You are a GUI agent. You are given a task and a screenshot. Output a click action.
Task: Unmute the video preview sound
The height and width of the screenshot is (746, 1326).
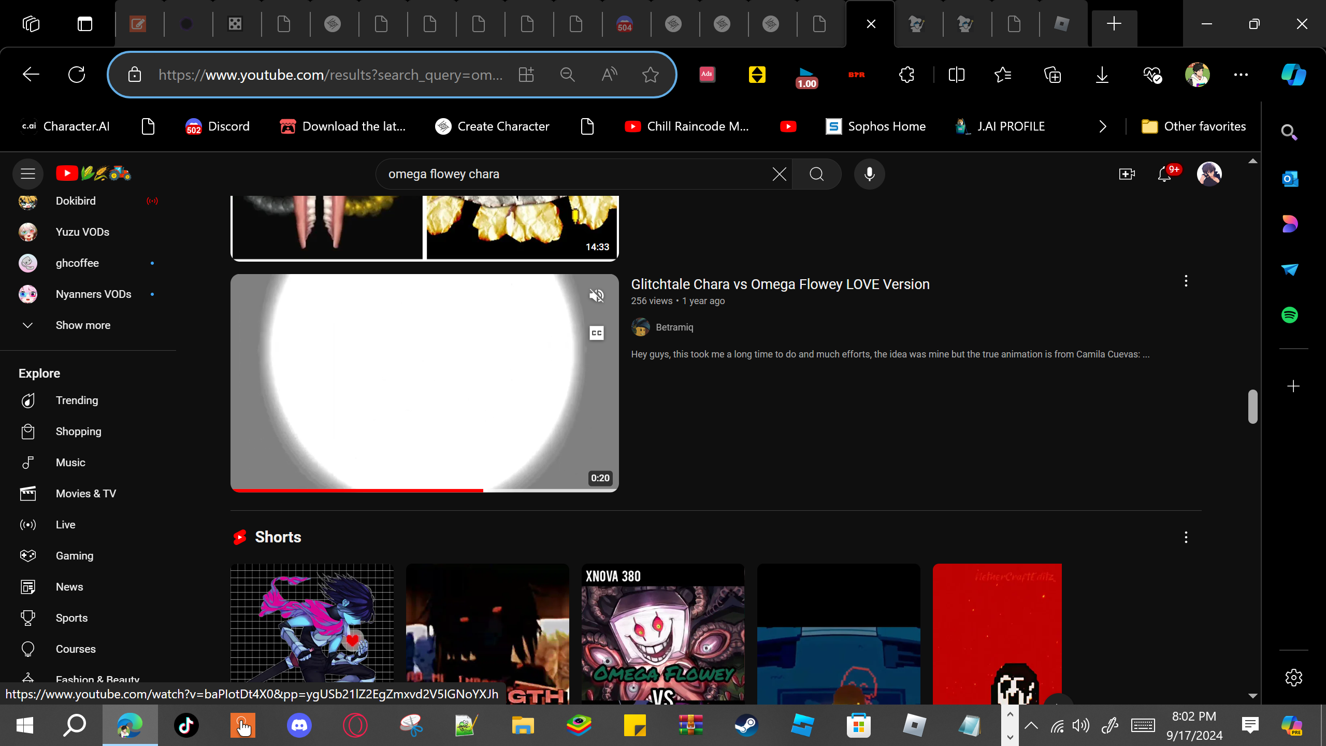click(x=596, y=296)
